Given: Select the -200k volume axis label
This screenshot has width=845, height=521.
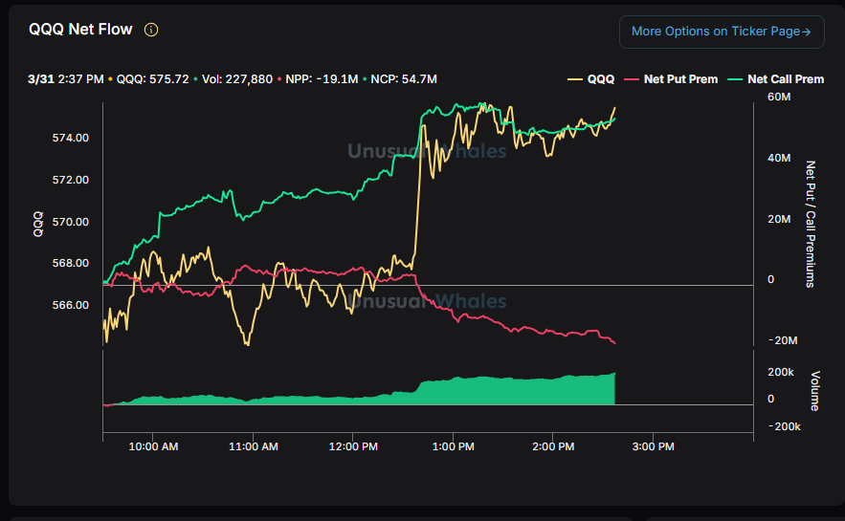Looking at the screenshot, I should click(784, 426).
